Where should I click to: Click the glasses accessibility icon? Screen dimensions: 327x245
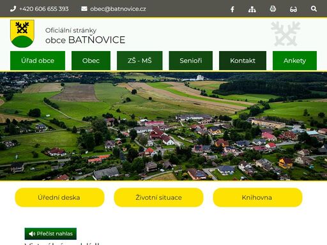293,10
